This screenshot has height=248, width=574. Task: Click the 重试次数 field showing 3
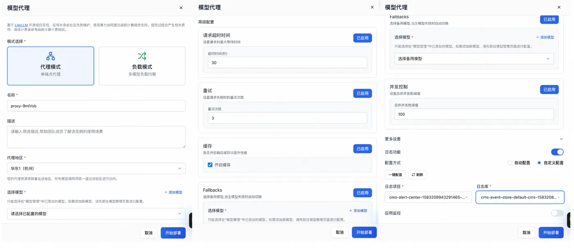(x=287, y=118)
